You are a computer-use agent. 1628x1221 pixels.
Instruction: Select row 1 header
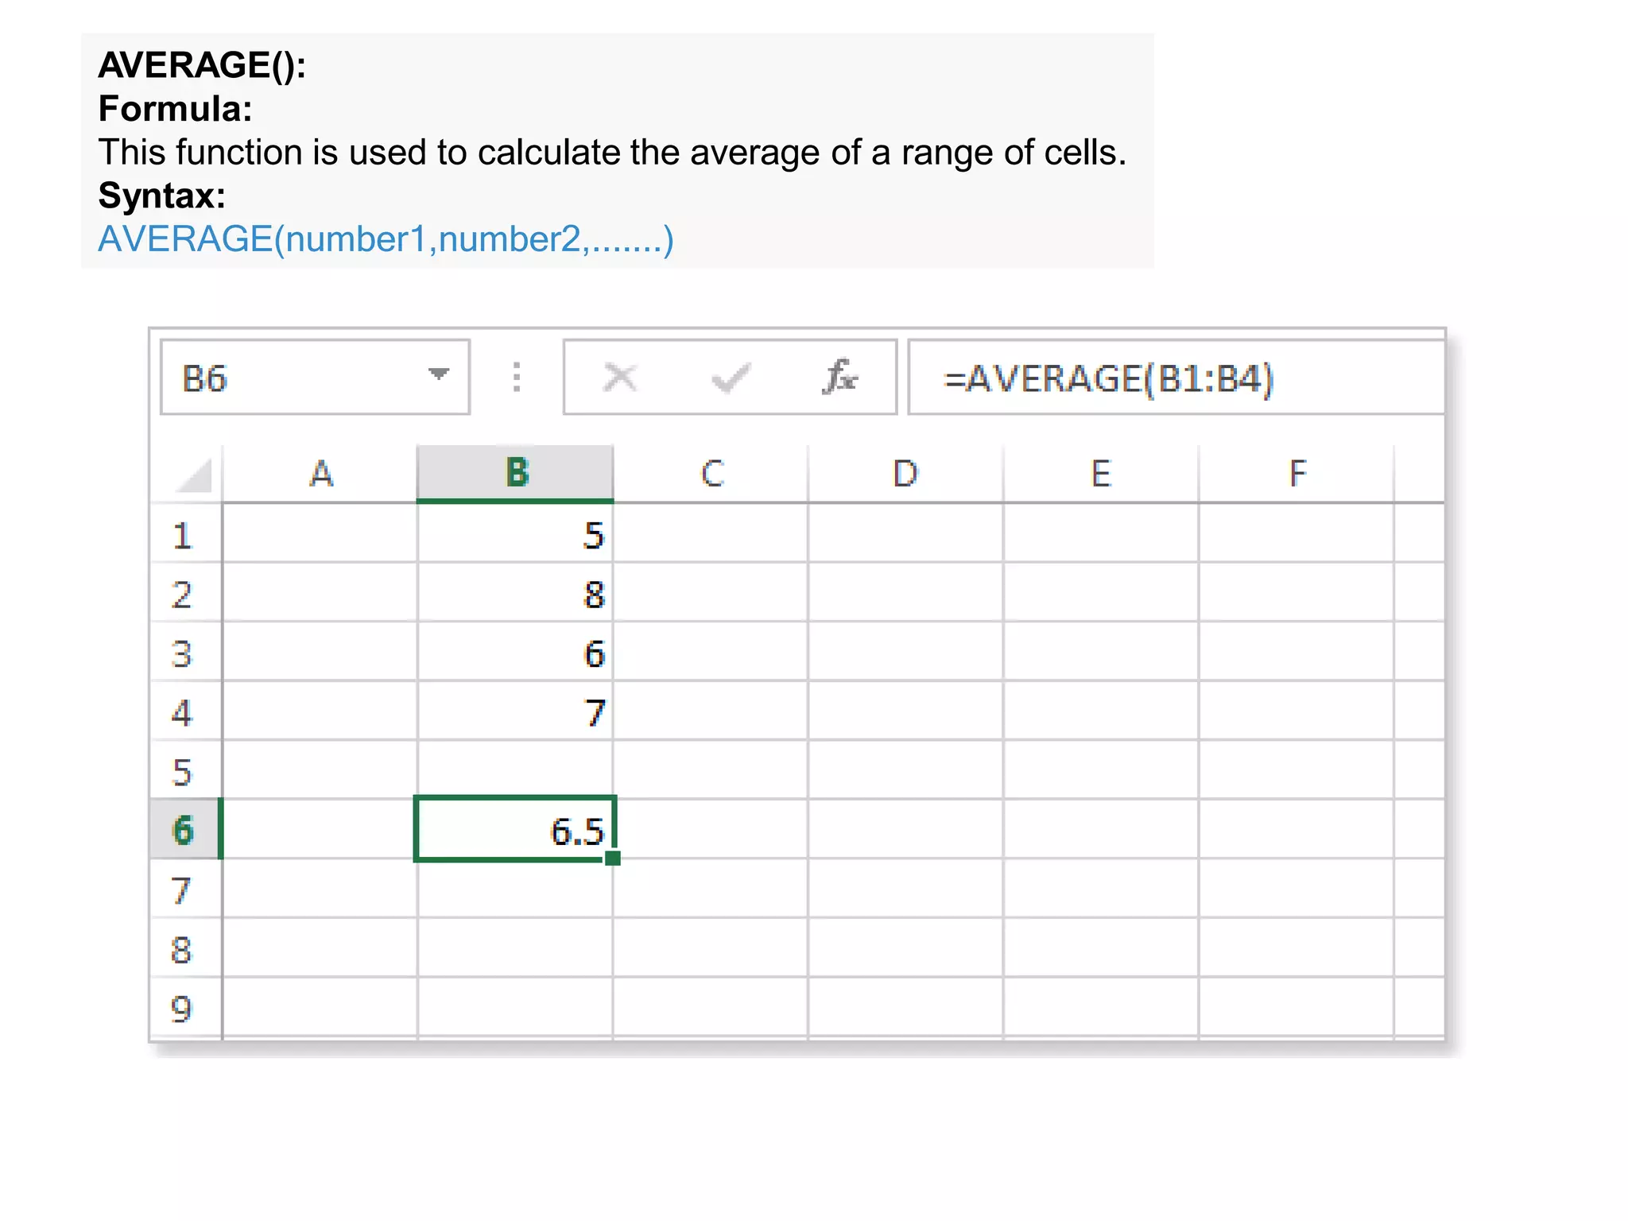click(x=186, y=534)
